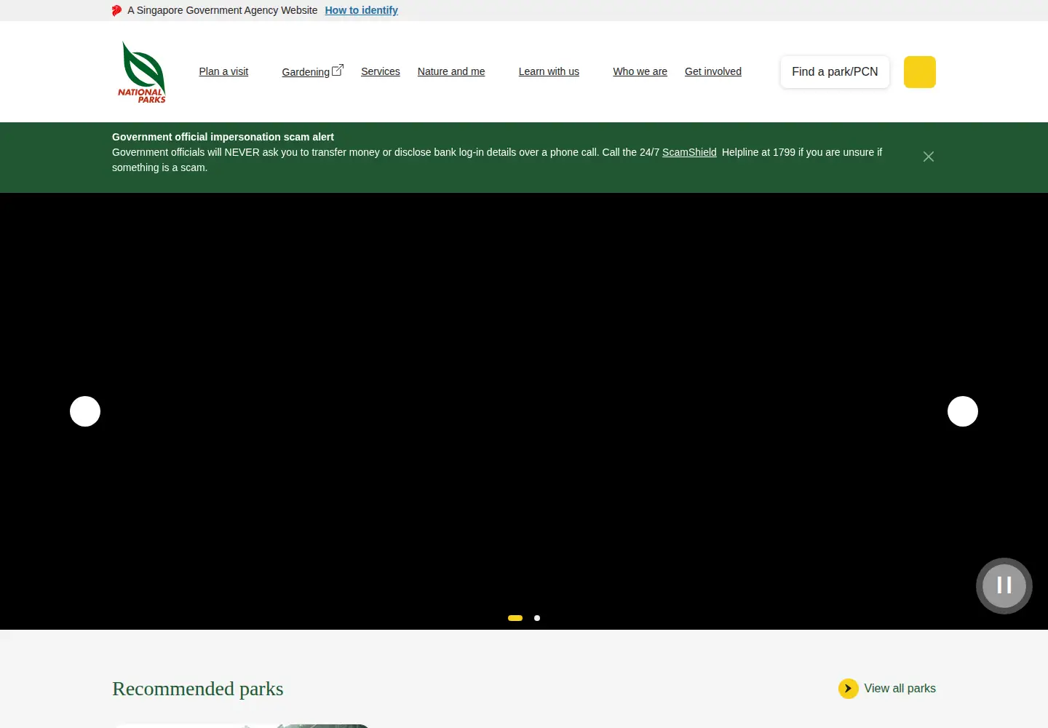Select the first carousel slide indicator

click(x=515, y=618)
